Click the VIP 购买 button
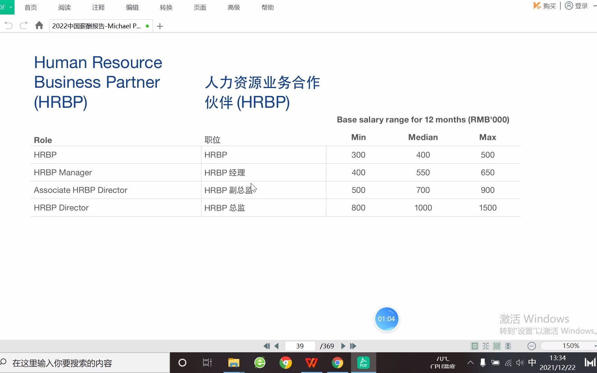Image resolution: width=597 pixels, height=373 pixels. point(544,6)
